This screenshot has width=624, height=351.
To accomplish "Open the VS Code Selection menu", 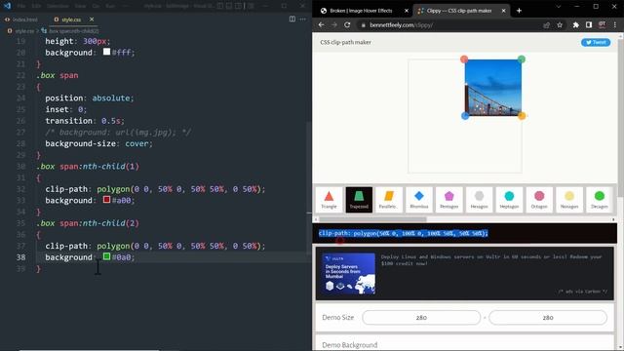I will tap(58, 6).
